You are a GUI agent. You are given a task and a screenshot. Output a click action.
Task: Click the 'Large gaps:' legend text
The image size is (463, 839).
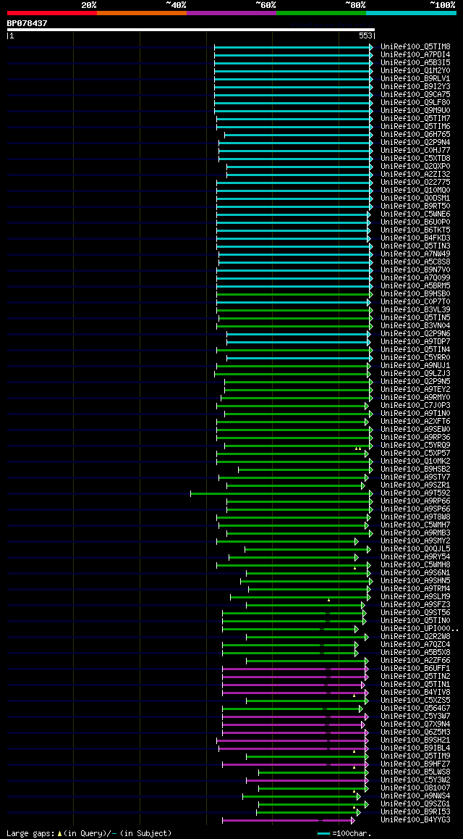pos(31,833)
